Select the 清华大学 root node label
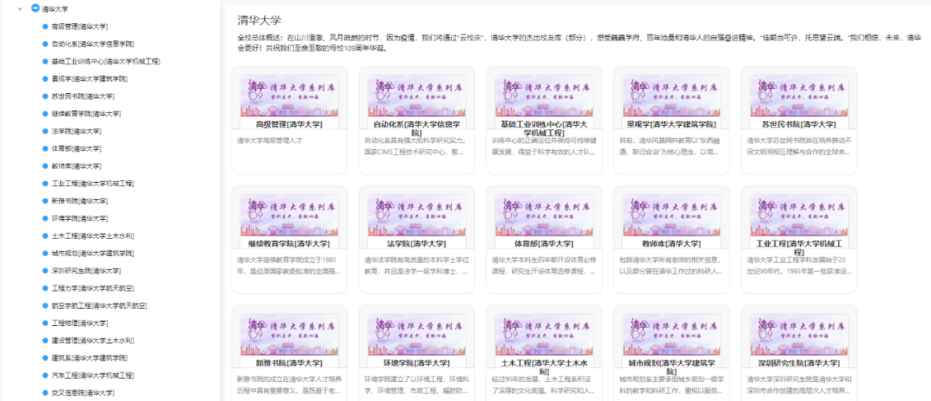The width and height of the screenshot is (931, 401). tap(54, 9)
